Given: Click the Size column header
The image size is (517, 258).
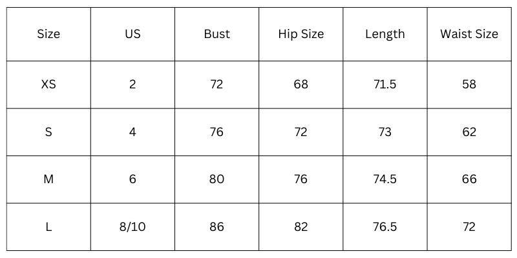Looking at the screenshot, I should click(x=48, y=34).
